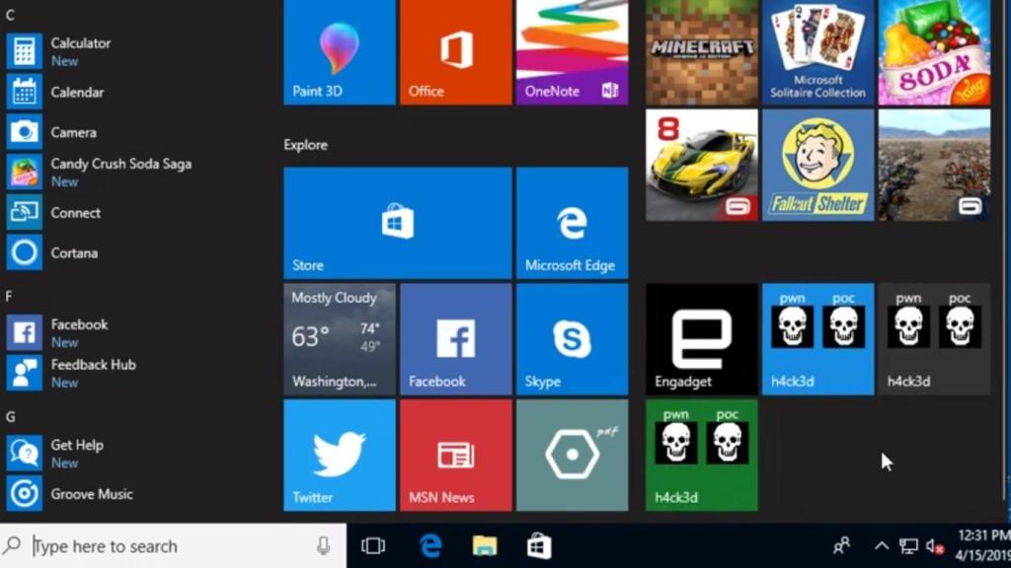The width and height of the screenshot is (1011, 568).
Task: Open the Engadget tile
Action: pos(701,339)
